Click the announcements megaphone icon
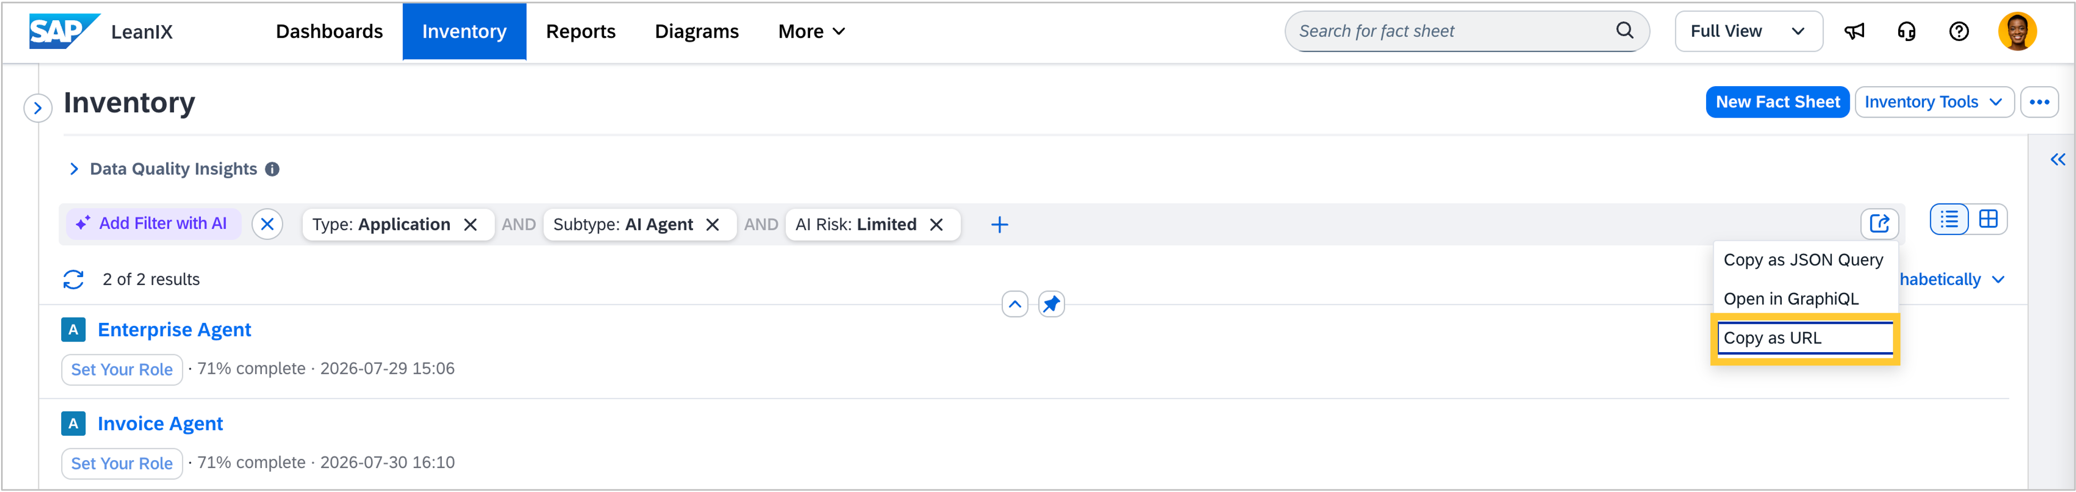The image size is (2076, 492). [x=1853, y=31]
